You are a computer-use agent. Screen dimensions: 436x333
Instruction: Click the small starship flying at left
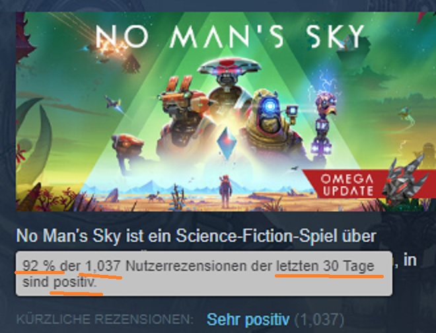pos(114,104)
